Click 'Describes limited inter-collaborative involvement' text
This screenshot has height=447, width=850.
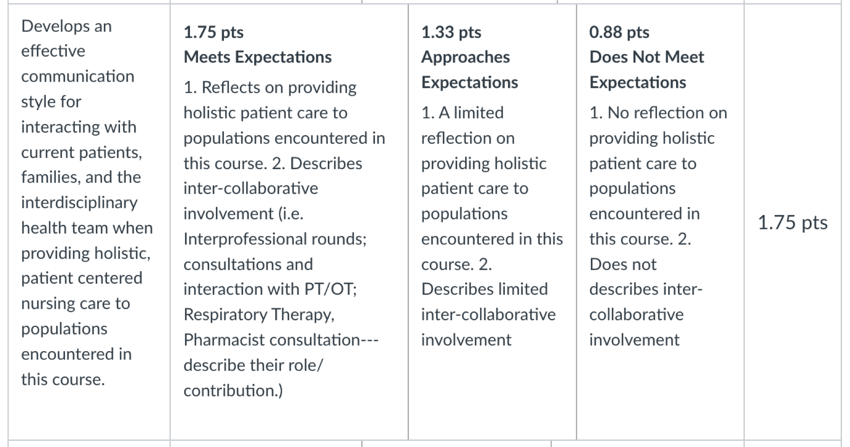pyautogui.click(x=488, y=315)
